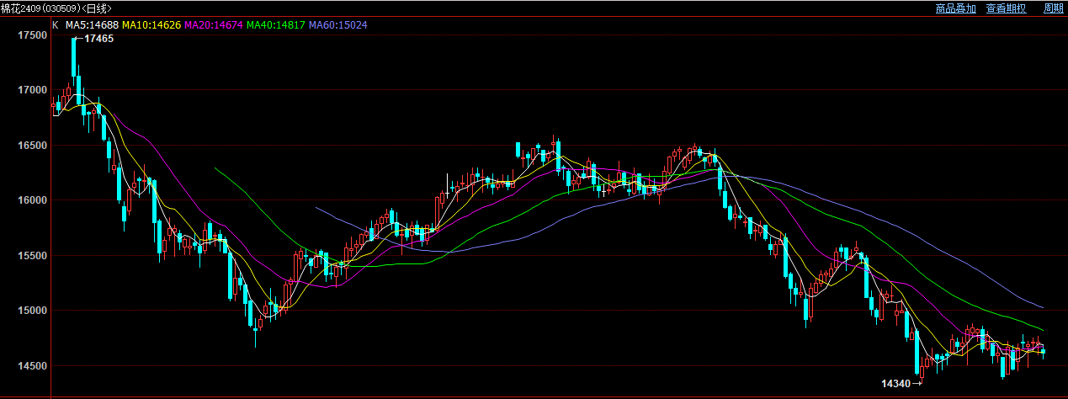Click the K indicator label

click(56, 25)
